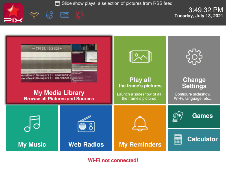The height and width of the screenshot is (170, 226).
Task: Select the bottom-right small photo thumbnail
Action: [x=85, y=73]
